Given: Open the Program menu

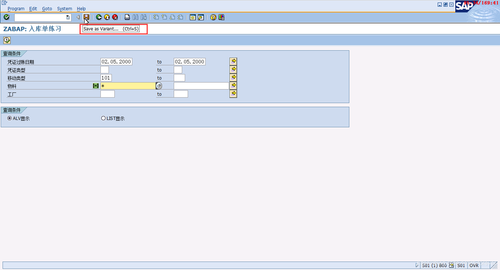Looking at the screenshot, I should [16, 8].
